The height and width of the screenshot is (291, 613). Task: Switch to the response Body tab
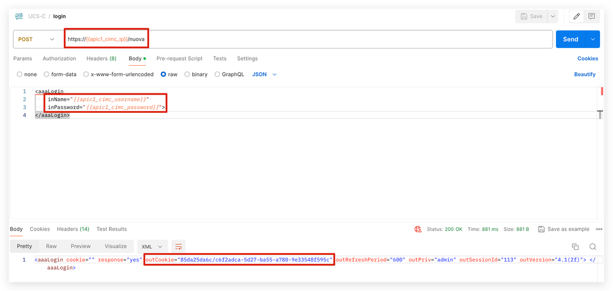16,229
